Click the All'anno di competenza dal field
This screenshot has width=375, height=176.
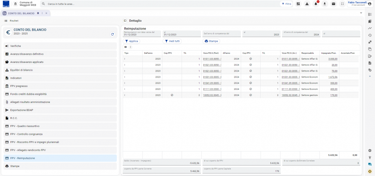301,34
